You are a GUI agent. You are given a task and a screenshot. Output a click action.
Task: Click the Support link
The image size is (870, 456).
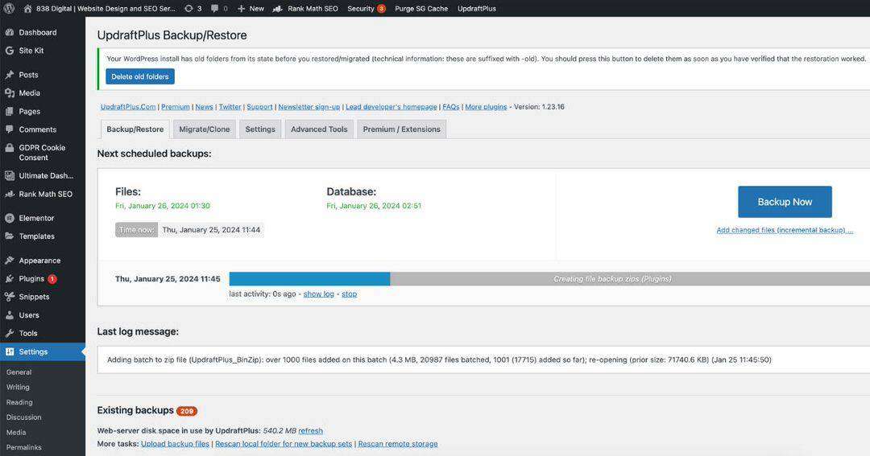[259, 106]
